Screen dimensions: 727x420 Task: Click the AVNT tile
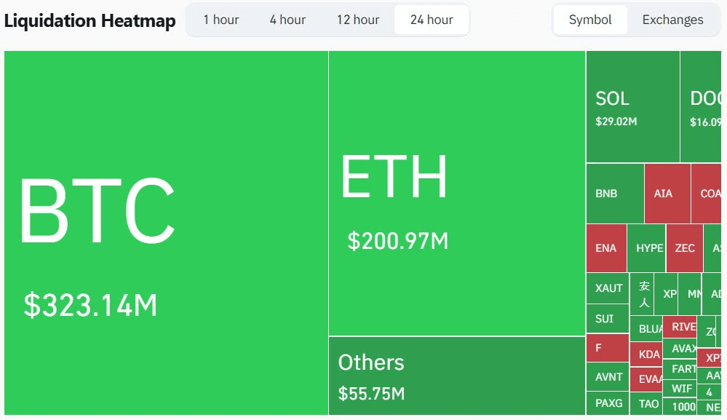click(607, 377)
